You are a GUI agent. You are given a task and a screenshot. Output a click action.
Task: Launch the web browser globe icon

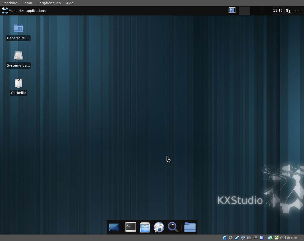click(x=159, y=227)
